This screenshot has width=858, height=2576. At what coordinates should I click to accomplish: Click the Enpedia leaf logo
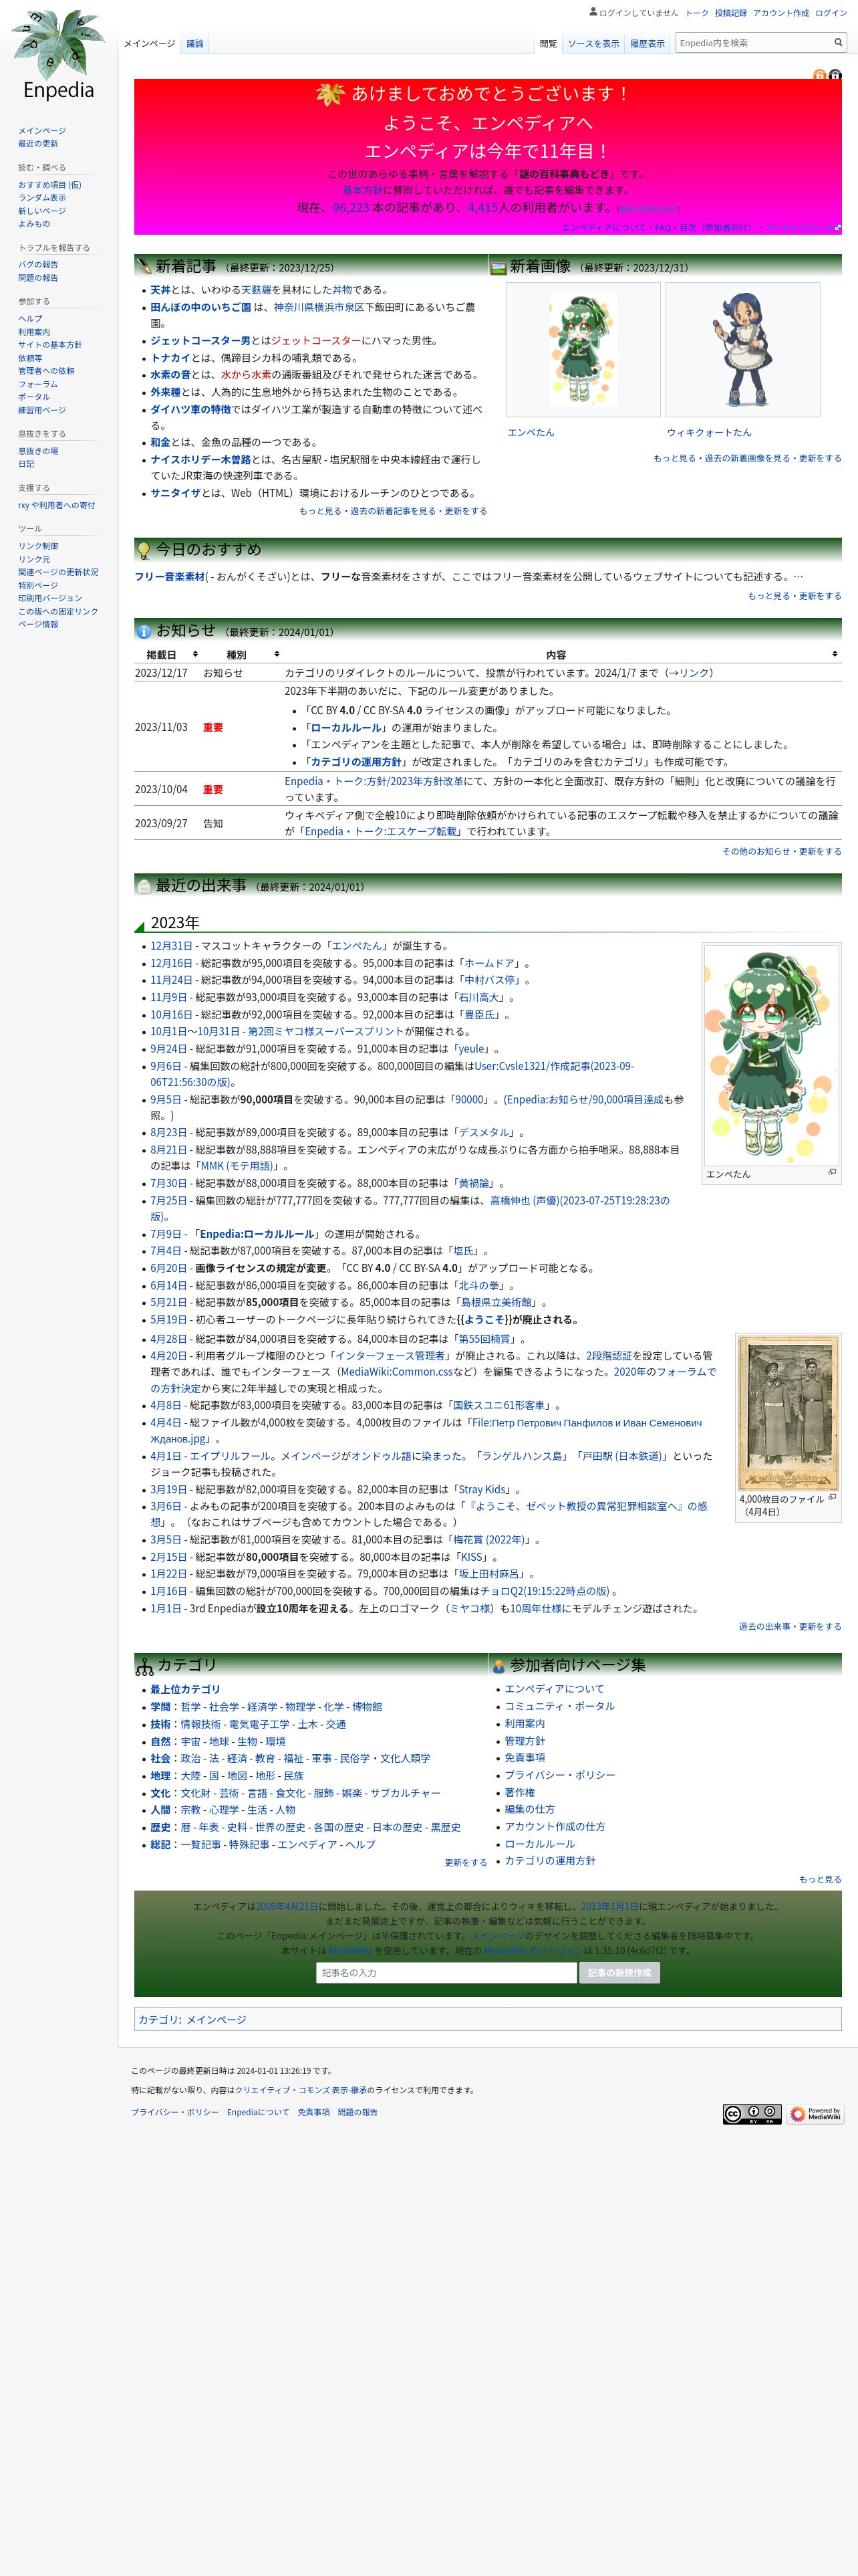[x=58, y=56]
